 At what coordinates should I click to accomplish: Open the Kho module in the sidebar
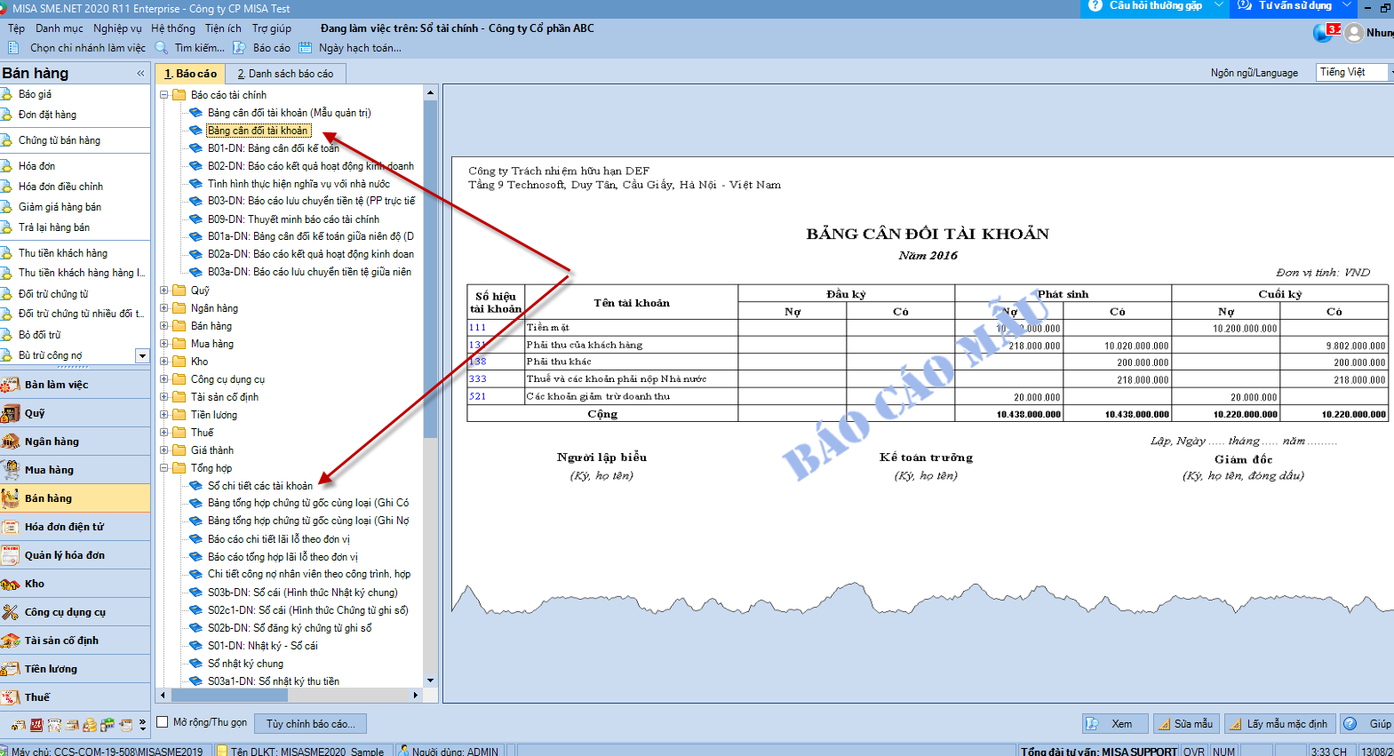click(x=76, y=584)
